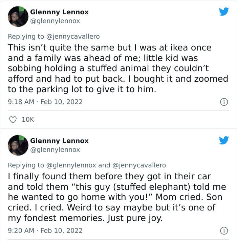Click @glennylennox handle under the second tweet's name
The image size is (237, 244).
tap(55, 149)
